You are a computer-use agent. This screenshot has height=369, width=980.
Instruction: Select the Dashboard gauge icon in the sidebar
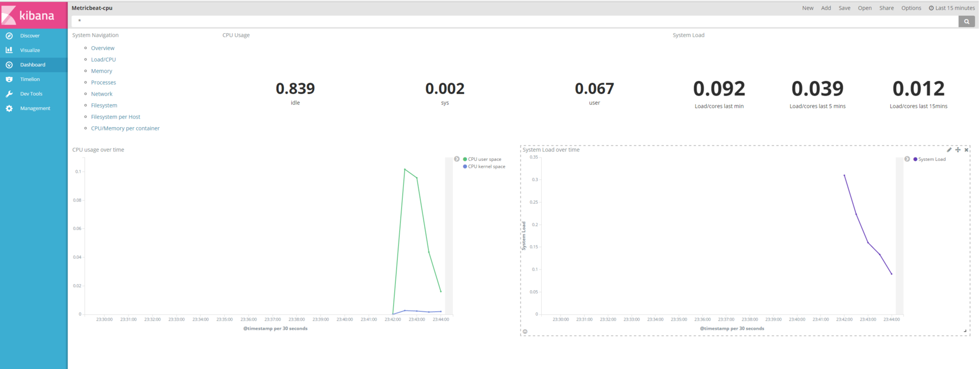pos(9,65)
